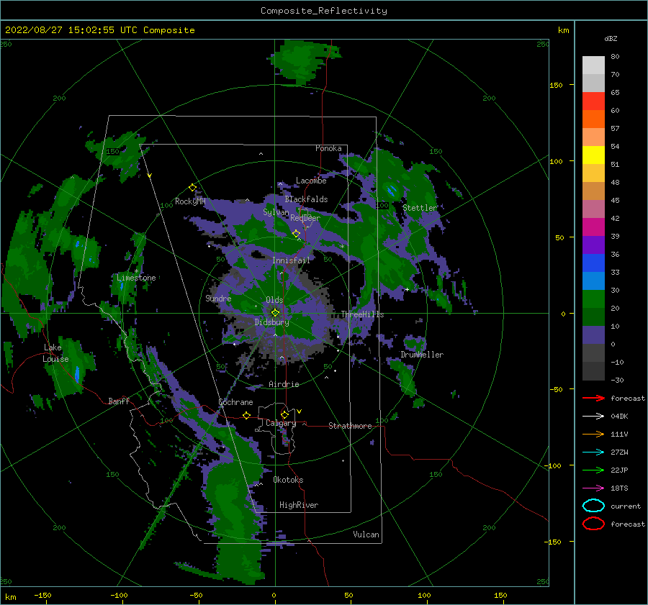This screenshot has width=648, height=605.
Task: Click the white 04DK arrow icon
Action: click(593, 416)
